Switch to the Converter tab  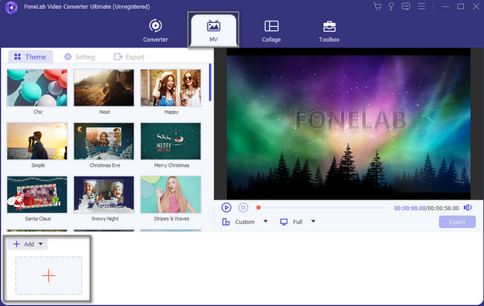pyautogui.click(x=156, y=31)
